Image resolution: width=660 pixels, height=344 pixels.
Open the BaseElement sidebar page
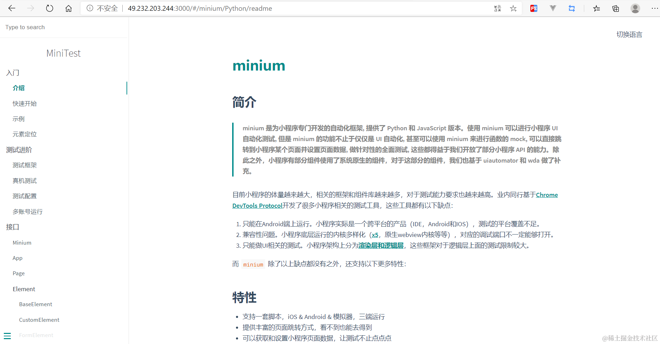35,304
